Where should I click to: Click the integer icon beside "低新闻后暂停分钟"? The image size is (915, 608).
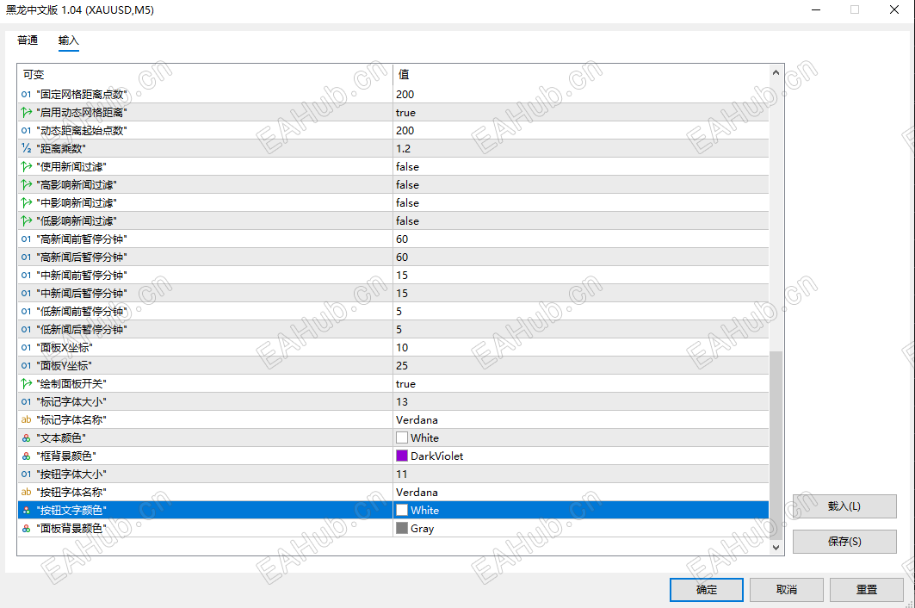[27, 330]
